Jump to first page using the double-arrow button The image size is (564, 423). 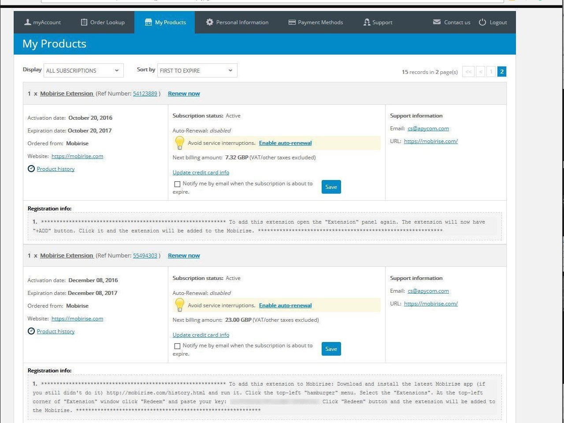[468, 72]
